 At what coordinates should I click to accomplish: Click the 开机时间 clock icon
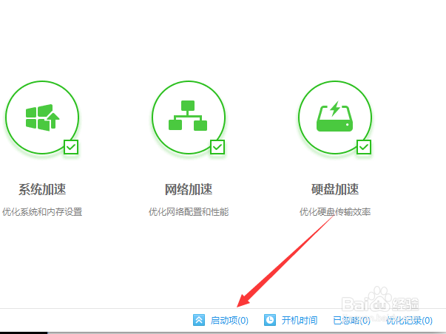[x=270, y=320]
